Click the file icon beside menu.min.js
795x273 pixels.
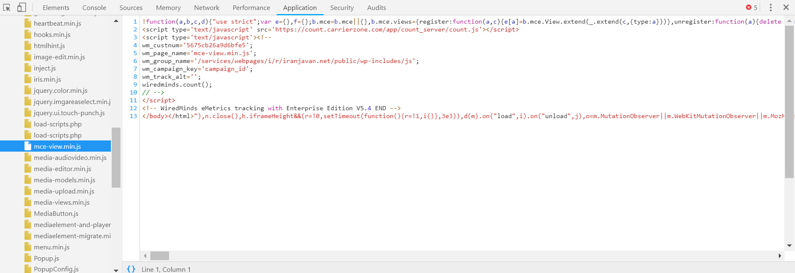(28, 247)
